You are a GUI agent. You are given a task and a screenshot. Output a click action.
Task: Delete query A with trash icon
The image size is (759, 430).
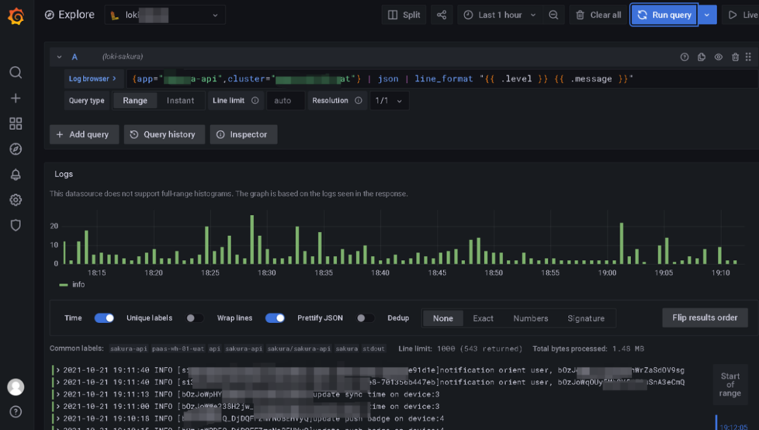click(735, 57)
